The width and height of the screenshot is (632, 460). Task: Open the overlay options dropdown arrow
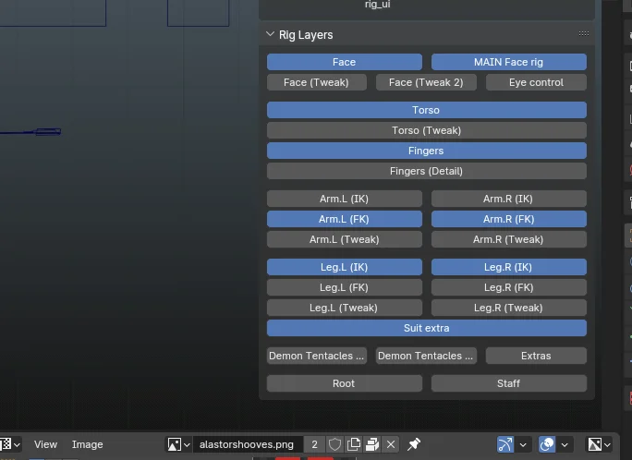pos(565,444)
